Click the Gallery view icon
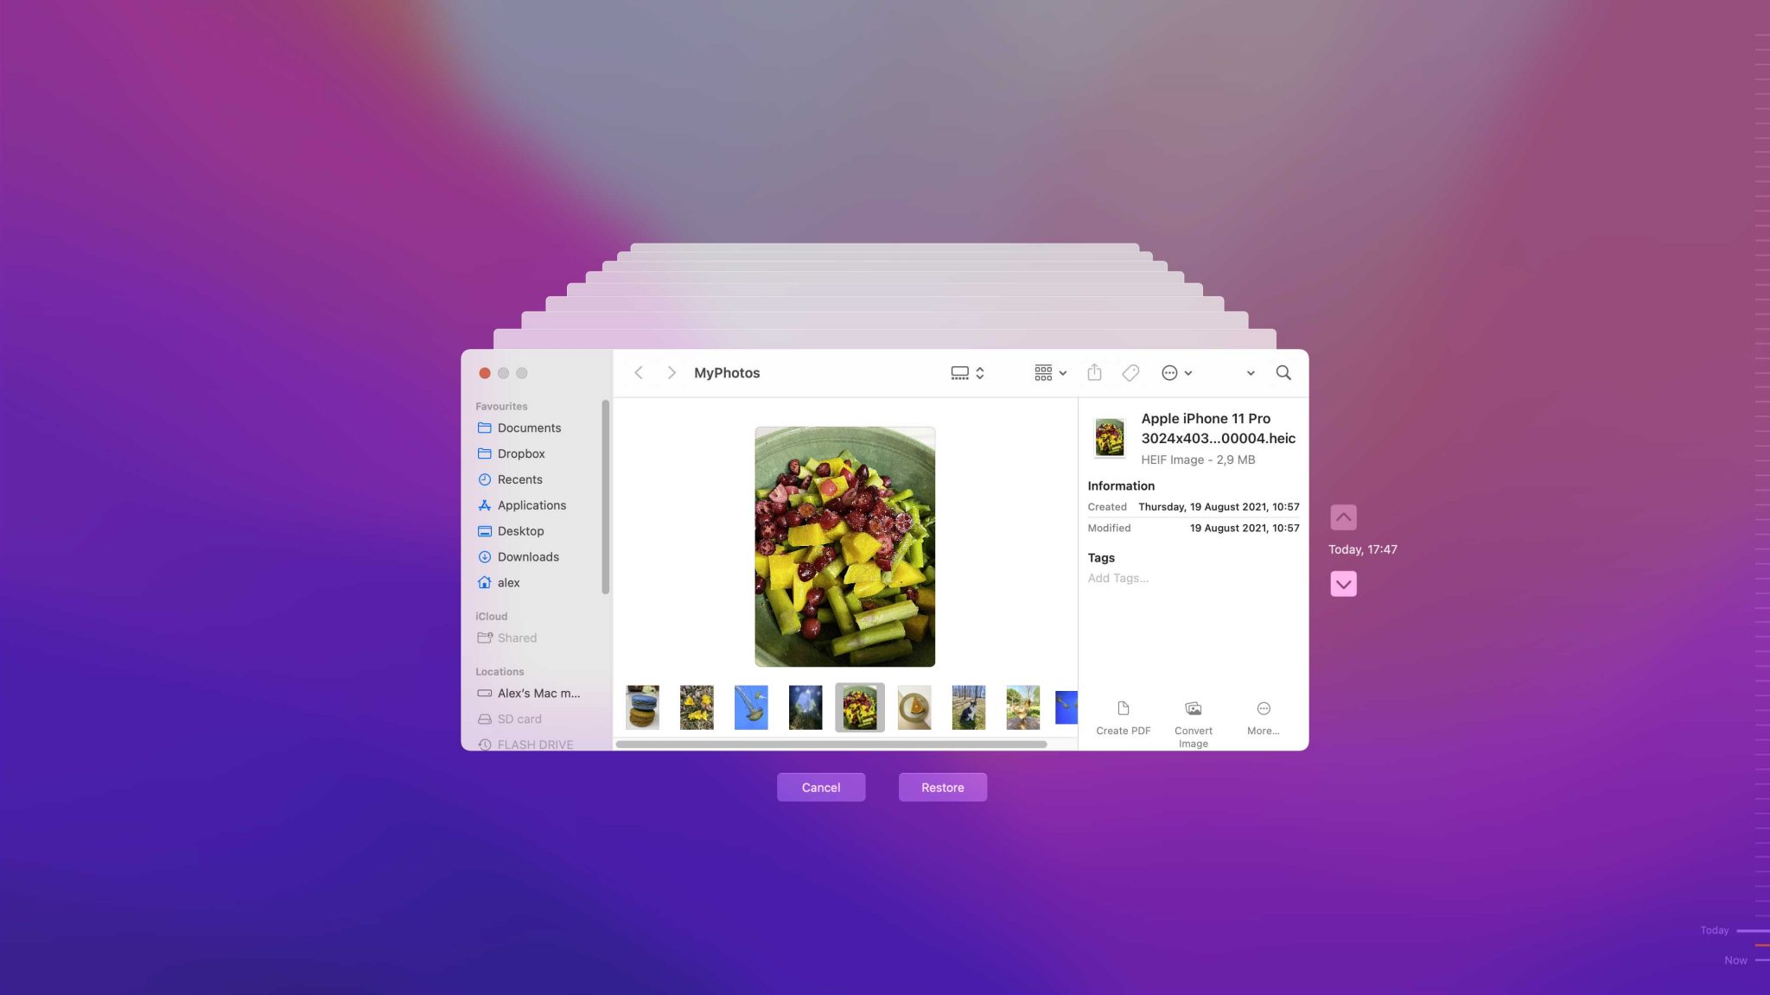Screen dimensions: 1770x995 pyautogui.click(x=959, y=373)
